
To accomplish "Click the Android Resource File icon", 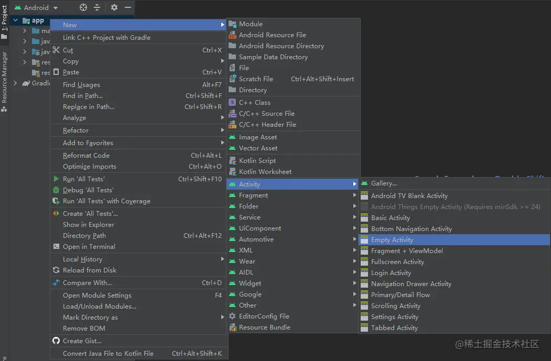I will point(232,35).
